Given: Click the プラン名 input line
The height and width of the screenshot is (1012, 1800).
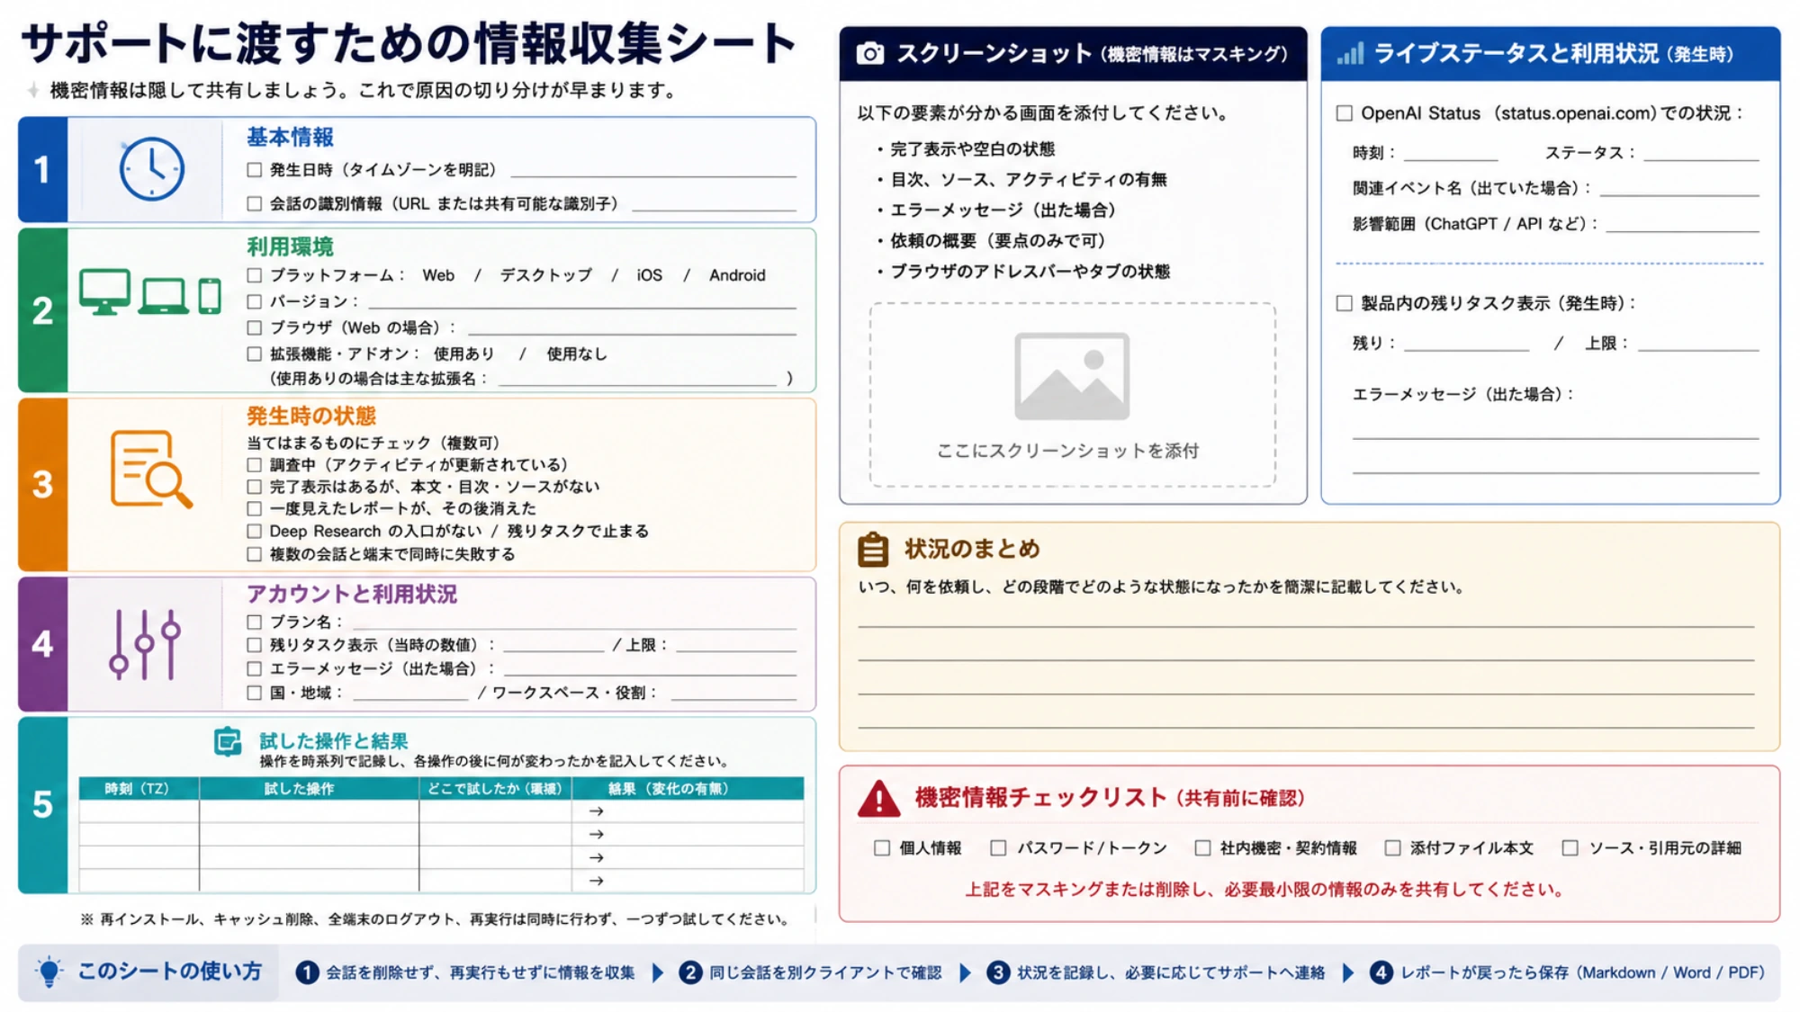Looking at the screenshot, I should (575, 622).
